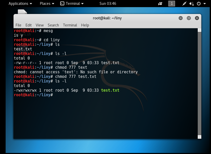The width and height of the screenshot is (211, 154).
Task: Click the 'No such file or directory' error
Action: [109, 72]
